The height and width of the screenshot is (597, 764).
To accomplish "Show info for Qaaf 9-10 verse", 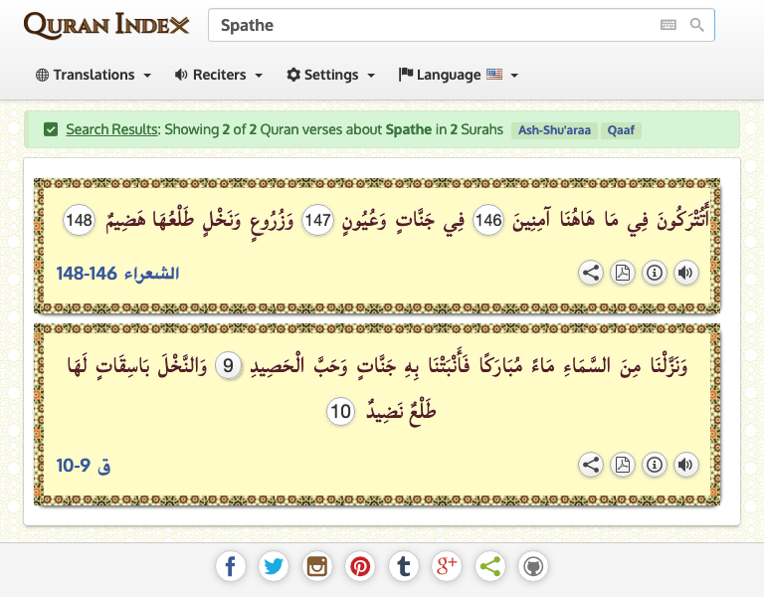I will (x=655, y=465).
